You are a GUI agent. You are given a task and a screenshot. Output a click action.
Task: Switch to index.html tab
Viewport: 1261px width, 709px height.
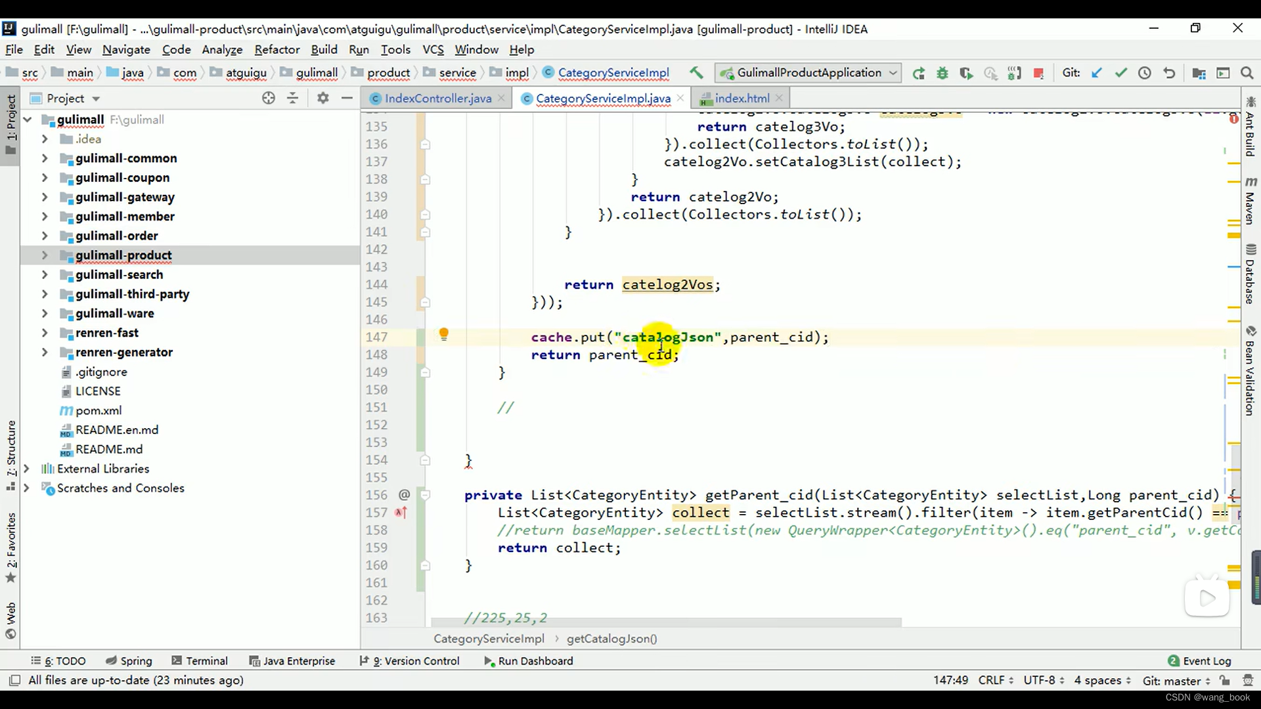[x=742, y=98]
